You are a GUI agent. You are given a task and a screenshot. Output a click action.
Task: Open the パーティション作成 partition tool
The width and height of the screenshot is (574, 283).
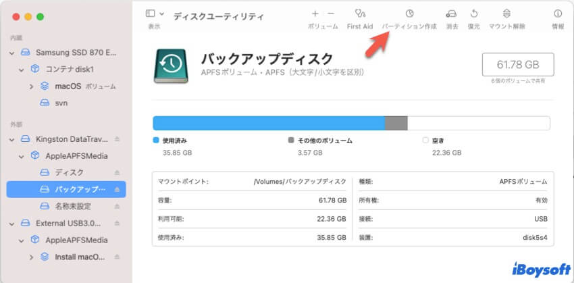coord(409,14)
